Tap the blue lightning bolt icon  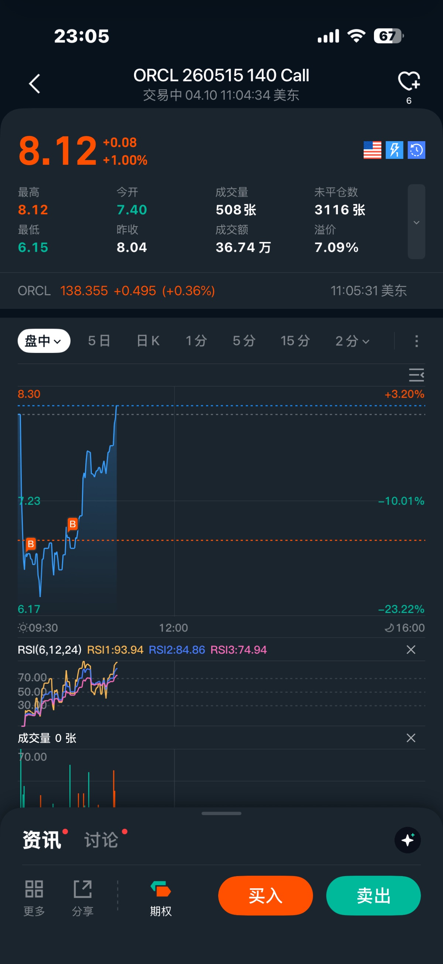pyautogui.click(x=394, y=150)
